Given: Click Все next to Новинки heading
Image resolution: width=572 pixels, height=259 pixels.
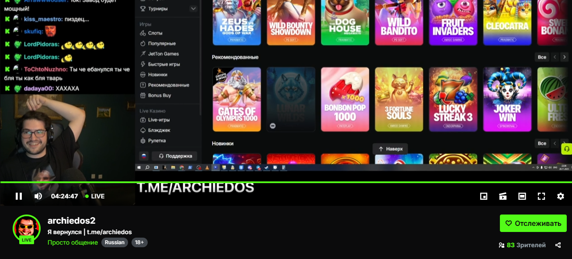Looking at the screenshot, I should pos(542,143).
